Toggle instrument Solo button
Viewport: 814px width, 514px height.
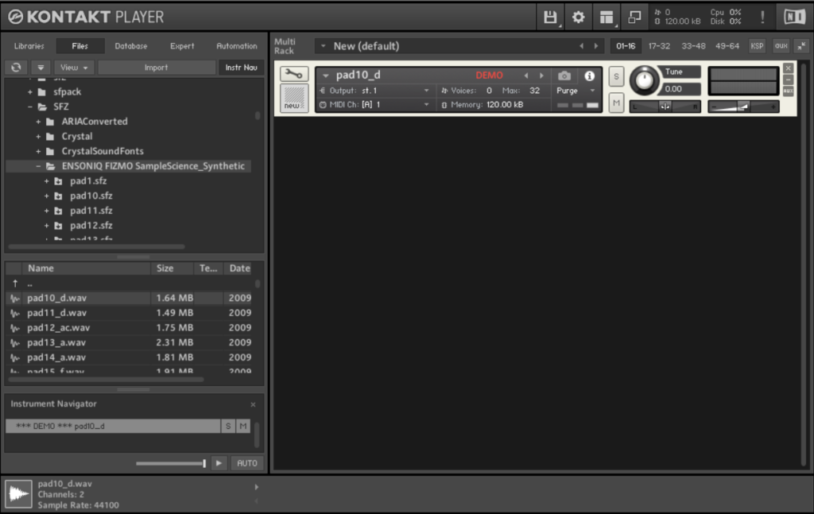point(616,77)
